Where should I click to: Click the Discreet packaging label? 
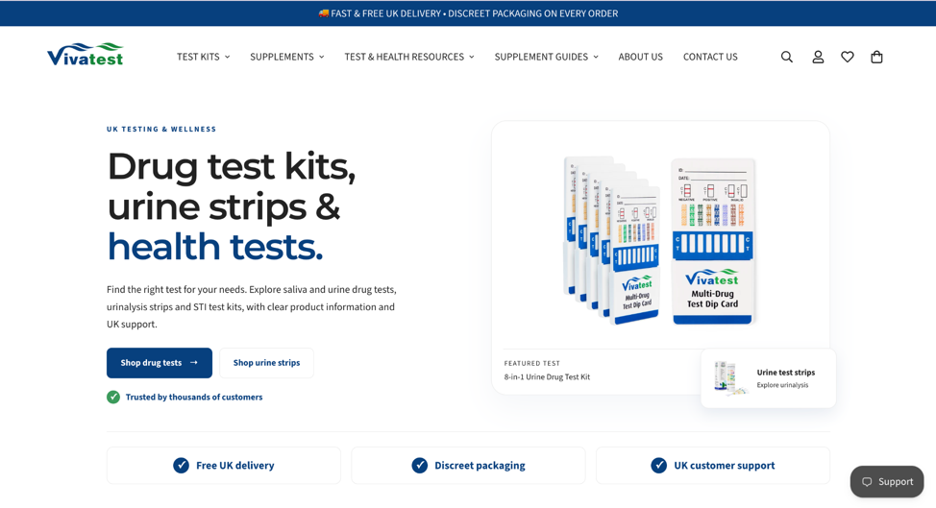click(480, 465)
